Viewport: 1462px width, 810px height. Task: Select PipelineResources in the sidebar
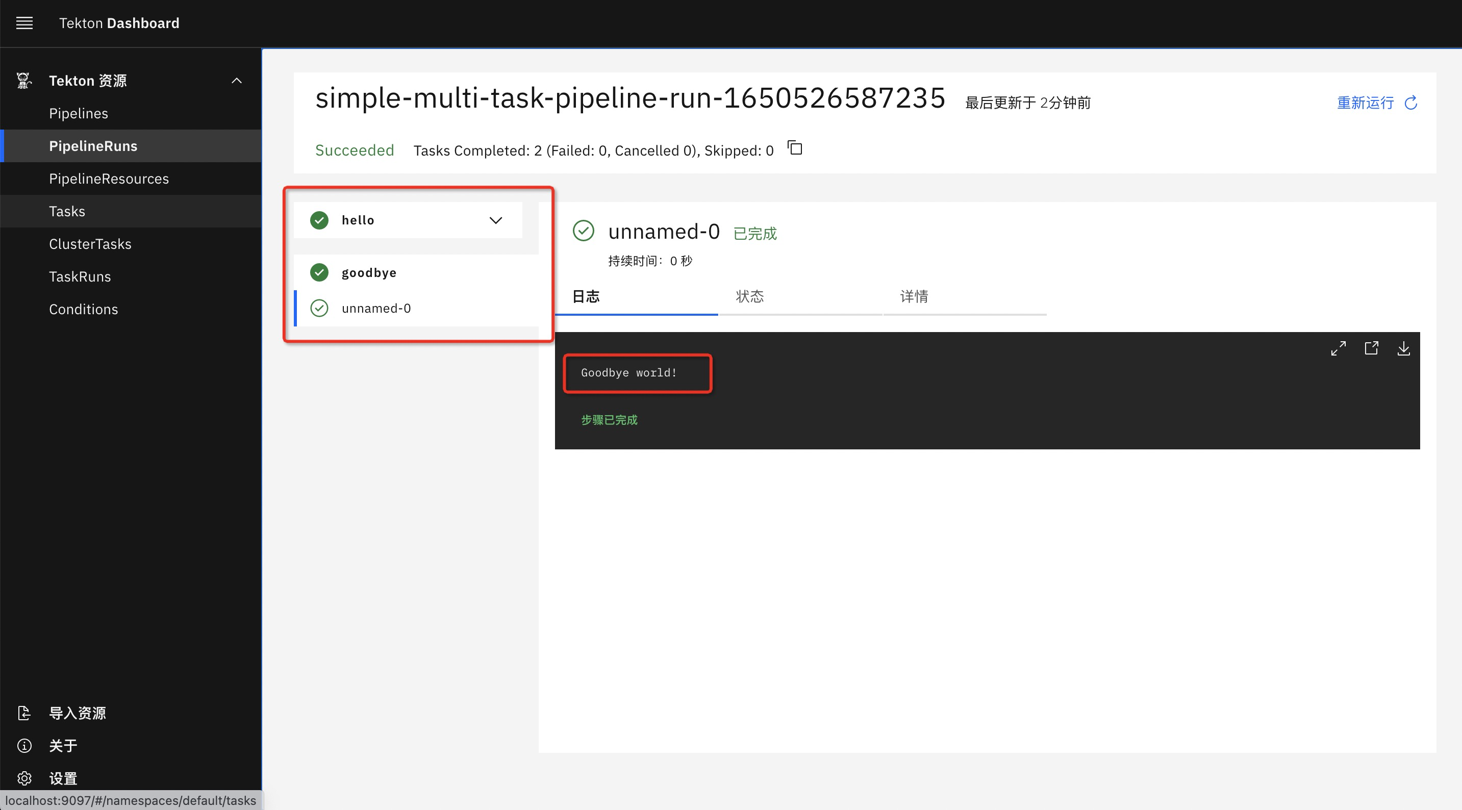109,178
